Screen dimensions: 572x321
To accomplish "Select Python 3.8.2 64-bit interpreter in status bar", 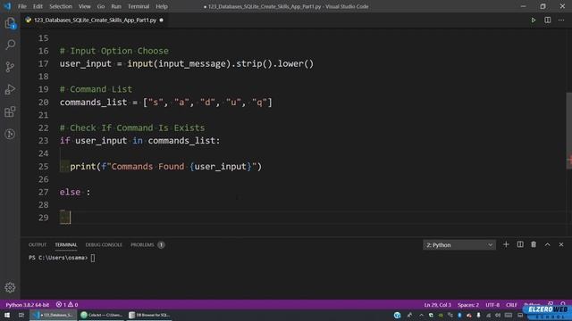I will click(x=27, y=305).
